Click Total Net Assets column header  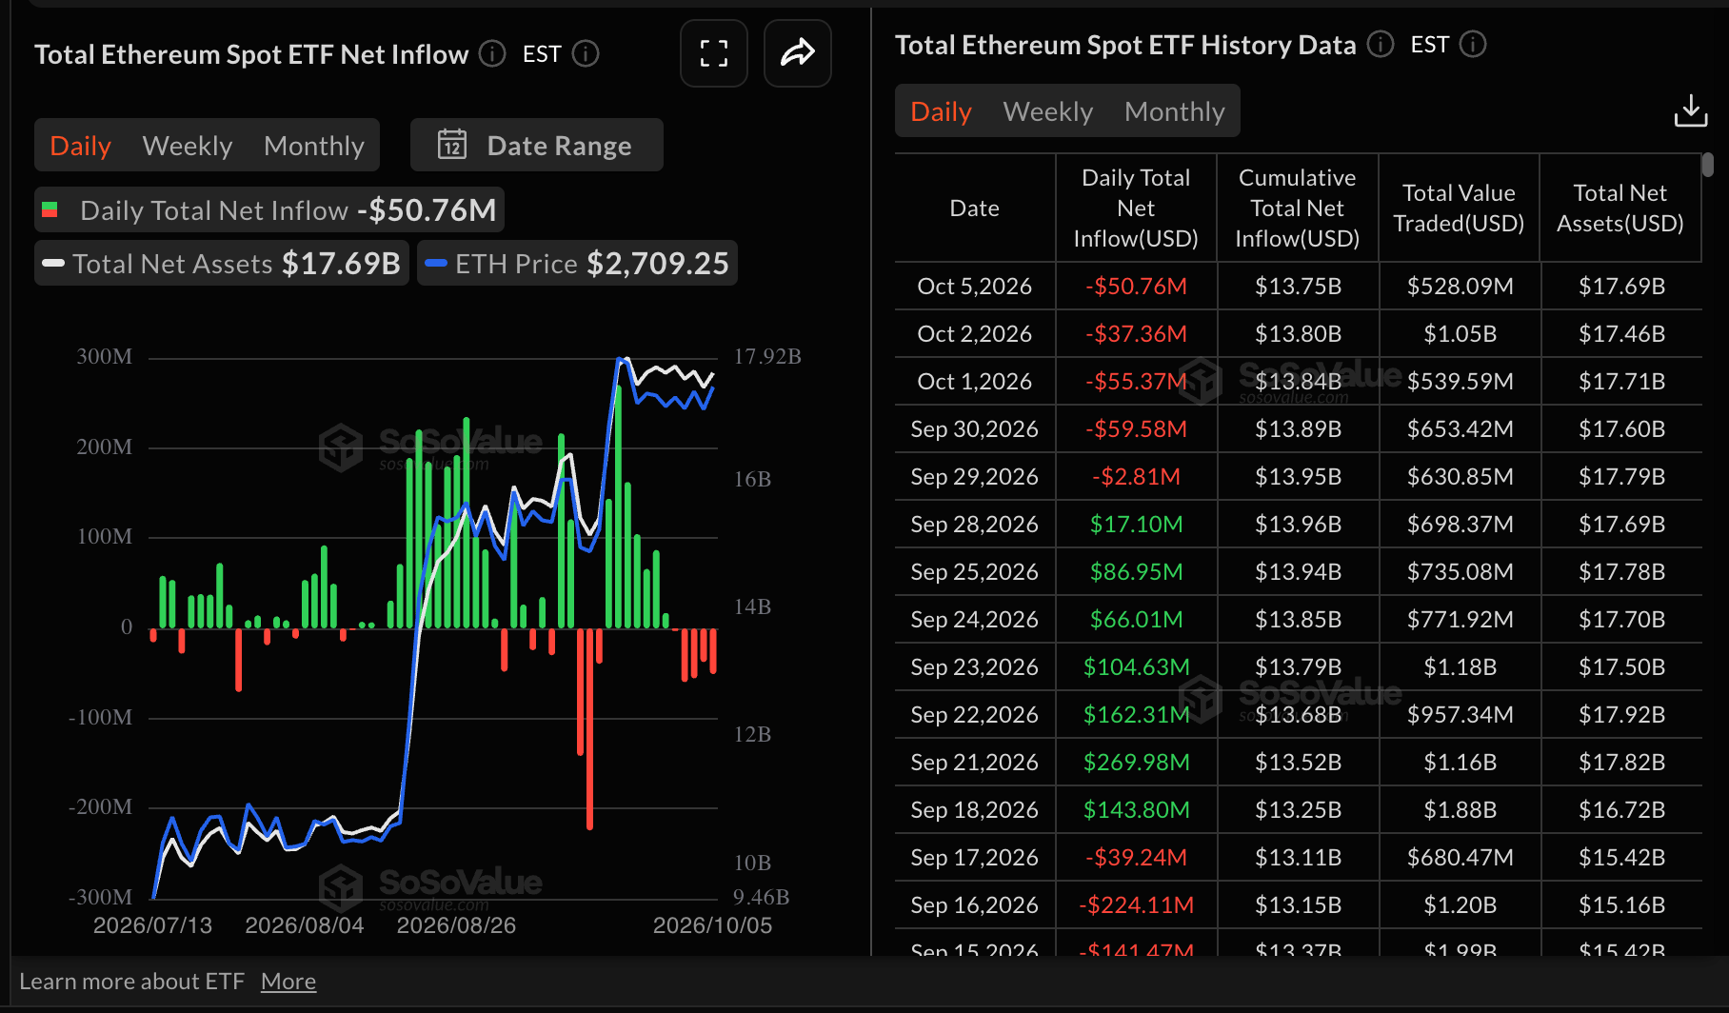click(1620, 208)
